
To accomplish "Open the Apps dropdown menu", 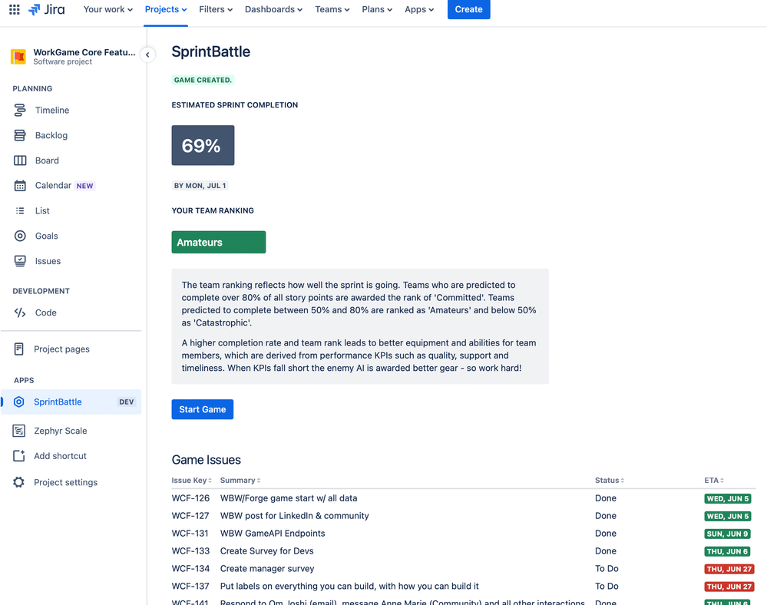I will pos(419,9).
